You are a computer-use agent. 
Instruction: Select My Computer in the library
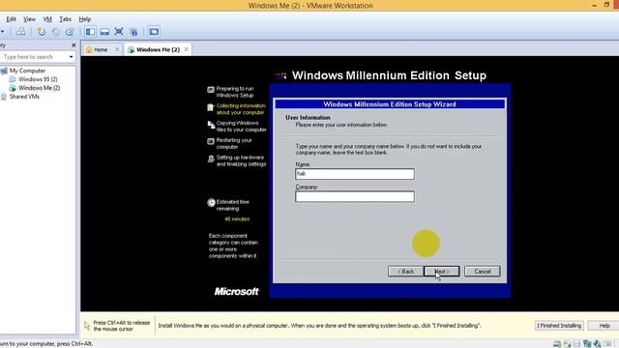point(27,71)
